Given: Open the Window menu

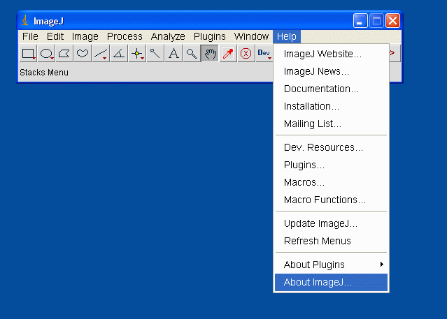Looking at the screenshot, I should 251,36.
